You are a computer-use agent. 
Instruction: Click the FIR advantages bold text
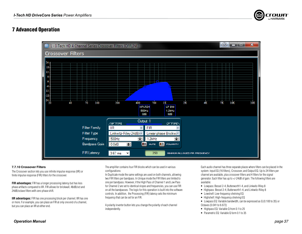coord(22,183)
